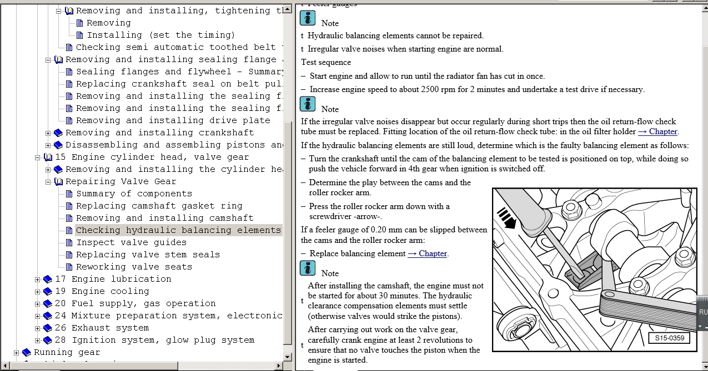Image resolution: width=708 pixels, height=371 pixels.
Task: Expand the "Disassembling and assembling pistons" node
Action: point(48,145)
